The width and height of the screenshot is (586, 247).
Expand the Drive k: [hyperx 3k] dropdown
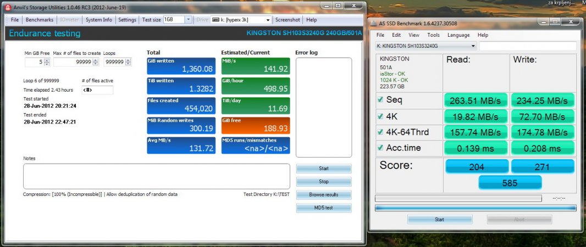click(x=268, y=20)
